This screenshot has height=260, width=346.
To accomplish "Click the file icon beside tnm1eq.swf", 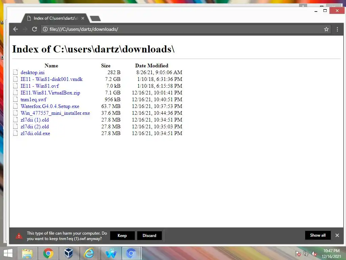I will tap(15, 99).
